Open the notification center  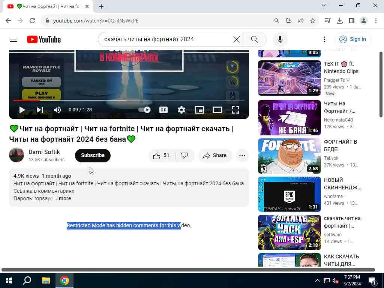[372, 280]
